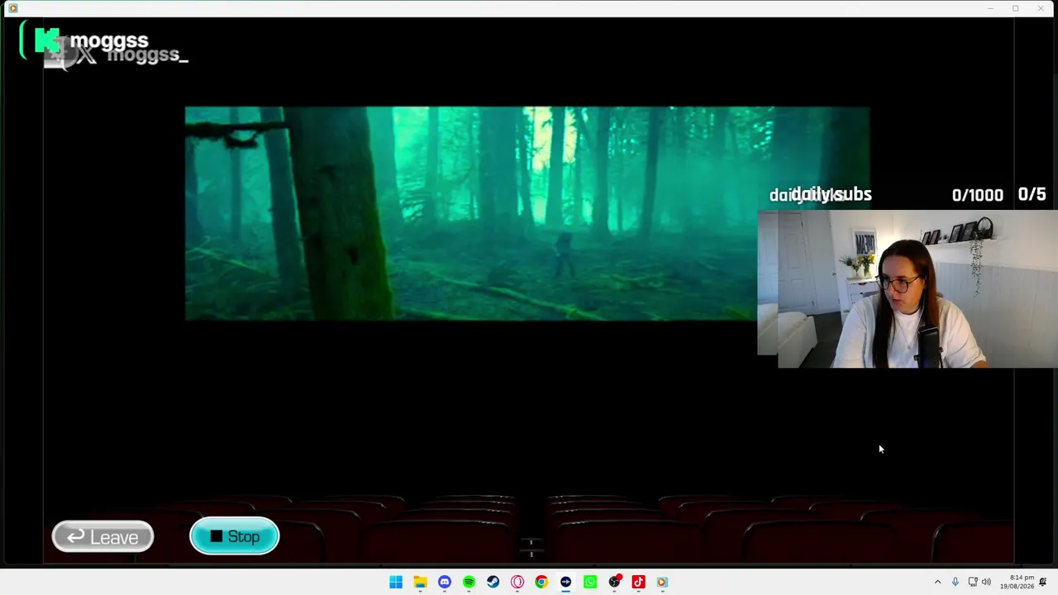Open TikTok app from taskbar

(x=638, y=582)
